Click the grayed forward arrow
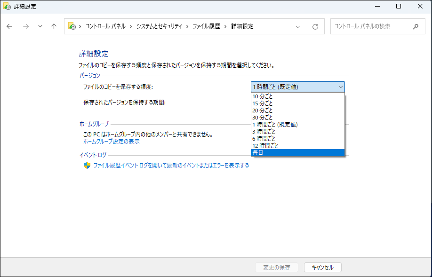 pyautogui.click(x=25, y=26)
